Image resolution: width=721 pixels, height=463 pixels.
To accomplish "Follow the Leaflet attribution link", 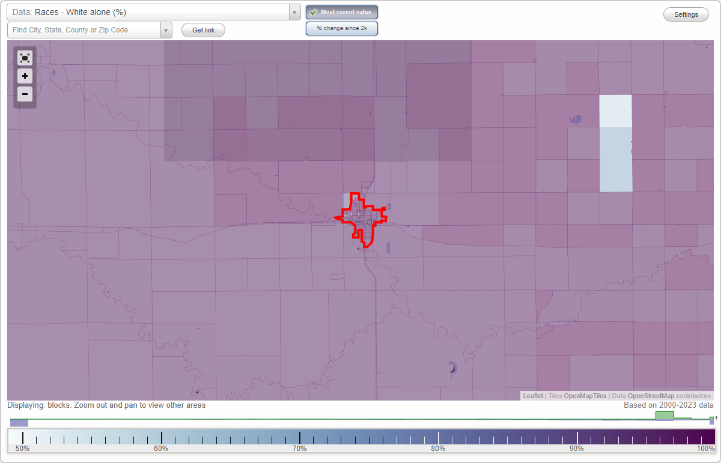I will click(x=532, y=396).
